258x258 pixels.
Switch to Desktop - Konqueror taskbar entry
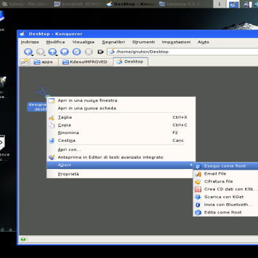coord(131,4)
